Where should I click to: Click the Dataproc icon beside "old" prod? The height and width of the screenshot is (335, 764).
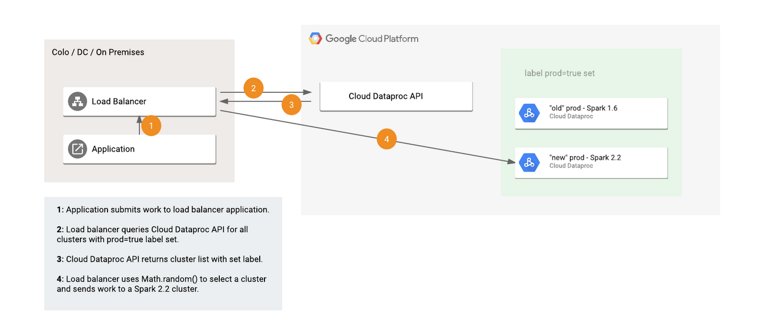point(529,113)
